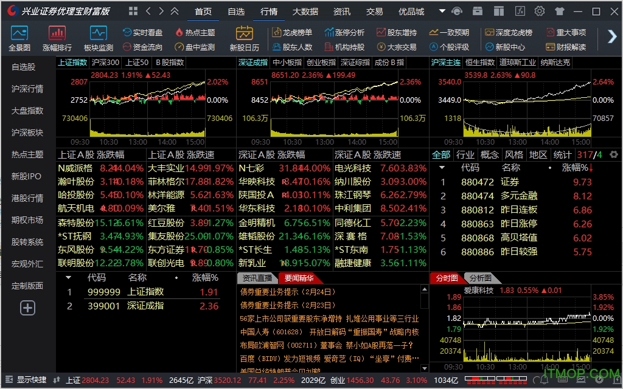This screenshot has width=623, height=389.
Task: Click the grid layout icon in title bar
Action: 133,11
